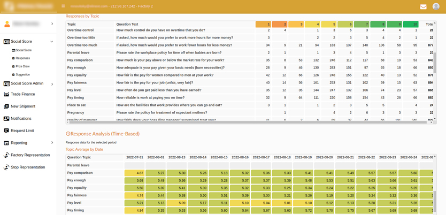Open the mail envelope icon in header
This screenshot has height=215, width=446.
click(x=423, y=6)
